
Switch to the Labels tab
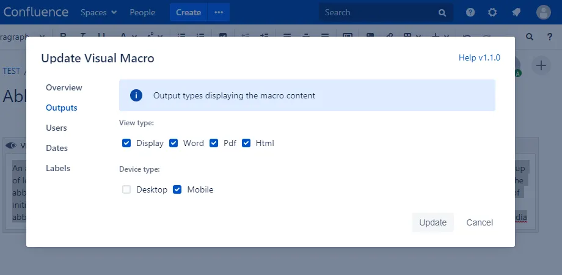[x=57, y=168]
